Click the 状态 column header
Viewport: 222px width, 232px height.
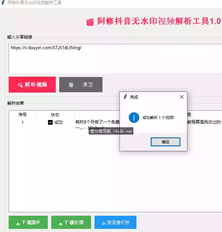click(55, 115)
